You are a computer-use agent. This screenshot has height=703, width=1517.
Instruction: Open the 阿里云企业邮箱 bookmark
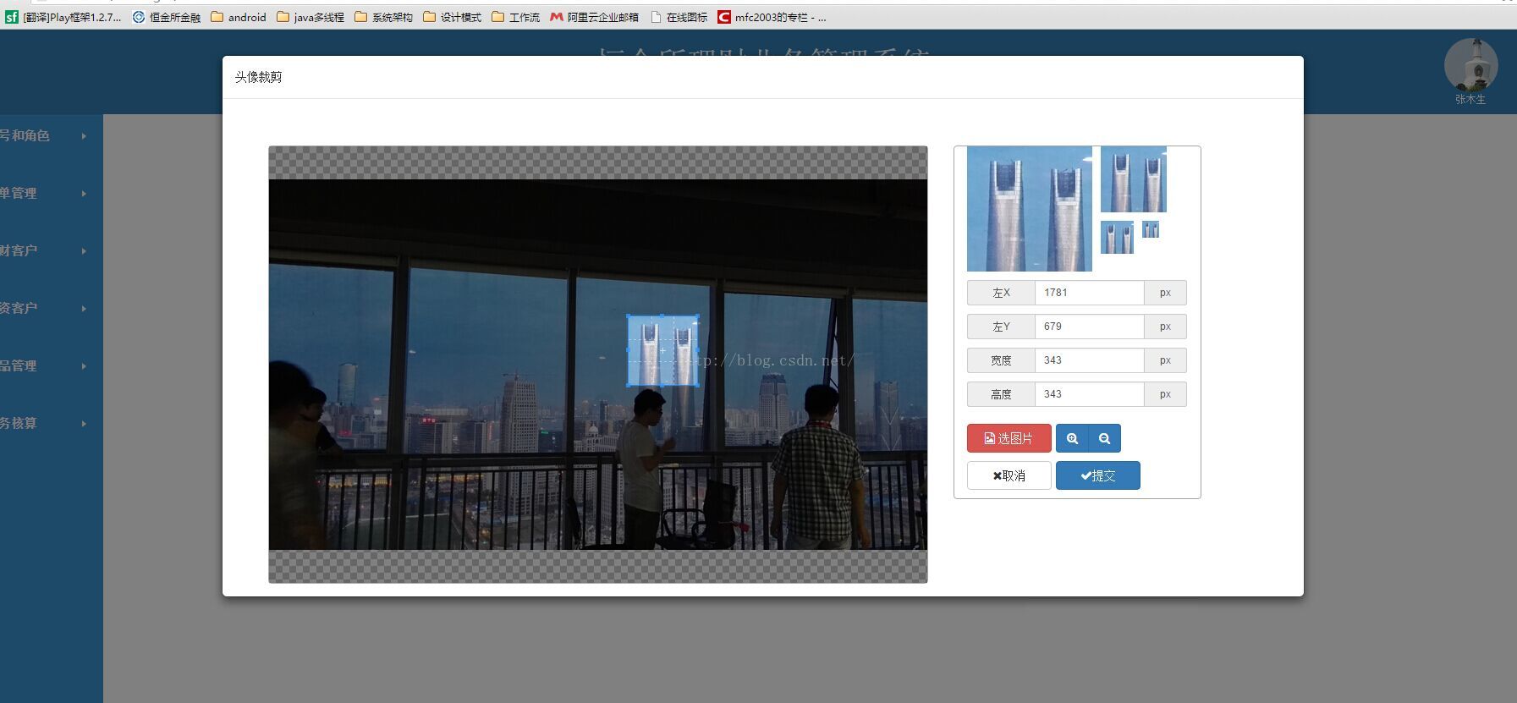(x=595, y=17)
